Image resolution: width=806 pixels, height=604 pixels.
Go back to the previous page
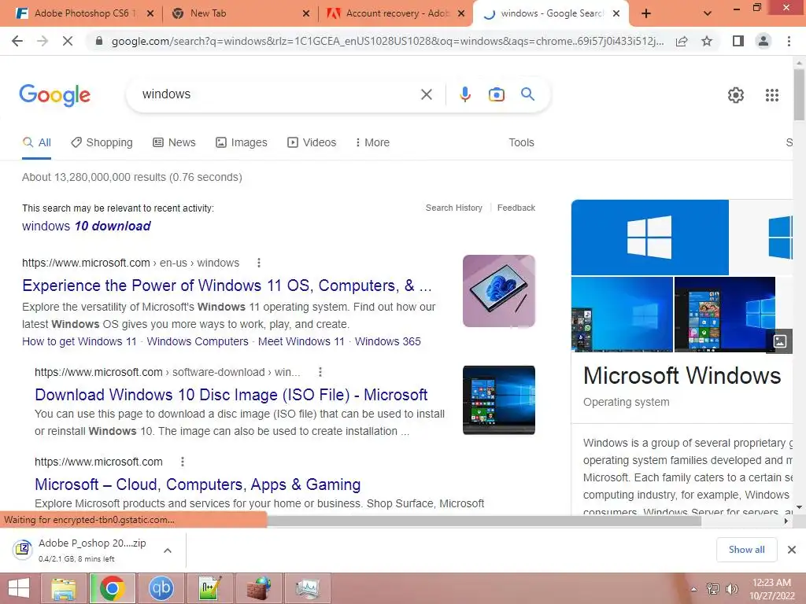[17, 41]
